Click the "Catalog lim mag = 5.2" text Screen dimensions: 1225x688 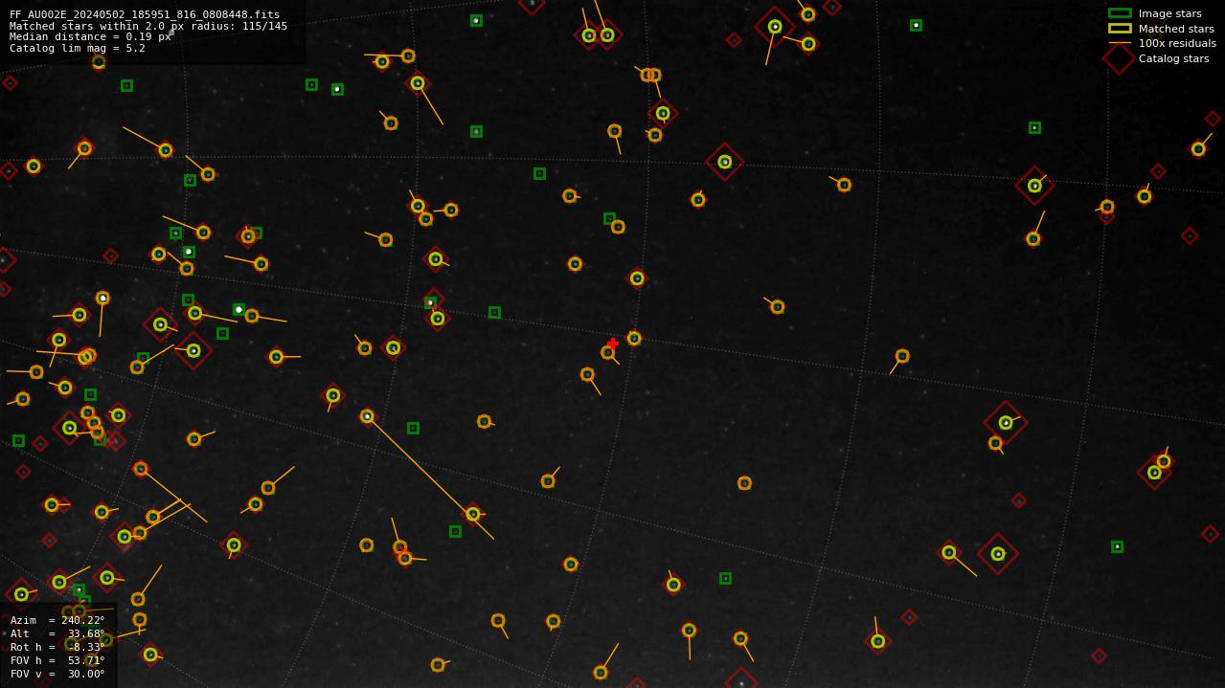tap(78, 48)
